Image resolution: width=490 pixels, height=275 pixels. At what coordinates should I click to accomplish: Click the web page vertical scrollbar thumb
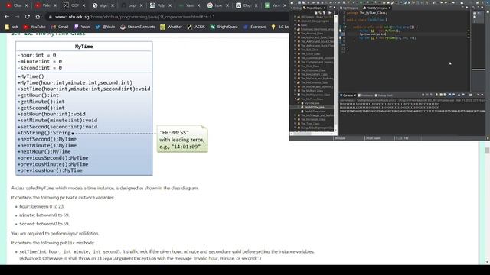[487, 150]
